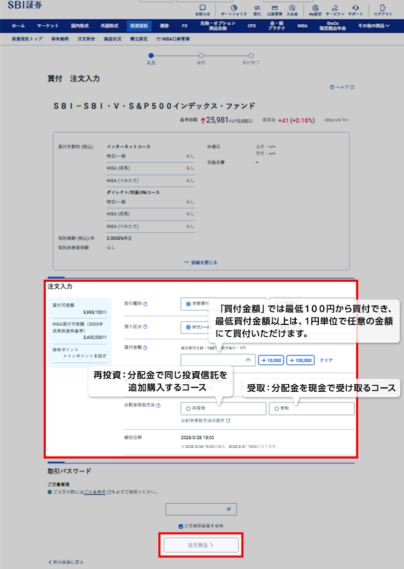The height and width of the screenshot is (569, 404).
Task: Click help icon next to 取引種別
Action: [x=145, y=304]
